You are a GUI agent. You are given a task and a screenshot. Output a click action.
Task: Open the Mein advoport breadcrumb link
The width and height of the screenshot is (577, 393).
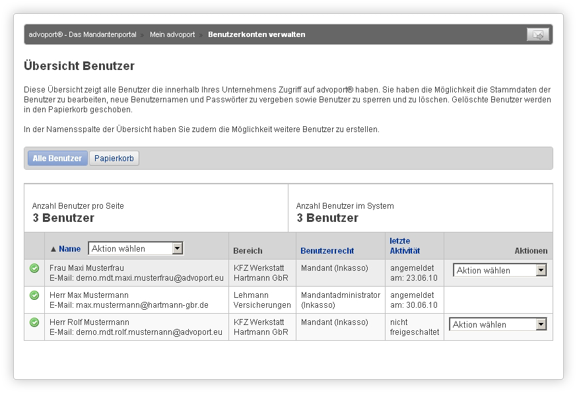click(172, 34)
